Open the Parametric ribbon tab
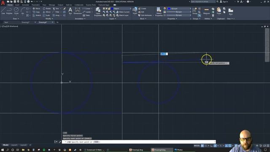The width and height of the screenshot is (270, 152). coord(35,5)
